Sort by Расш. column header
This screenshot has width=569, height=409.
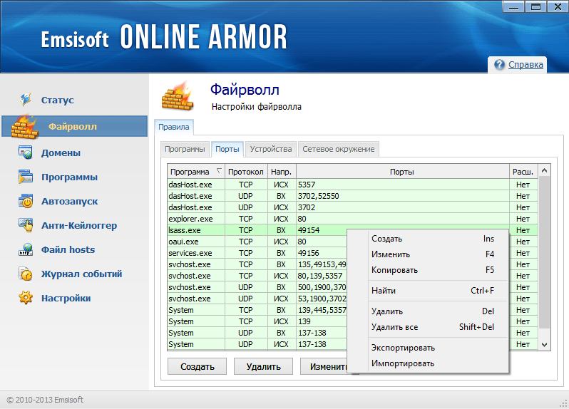(523, 172)
